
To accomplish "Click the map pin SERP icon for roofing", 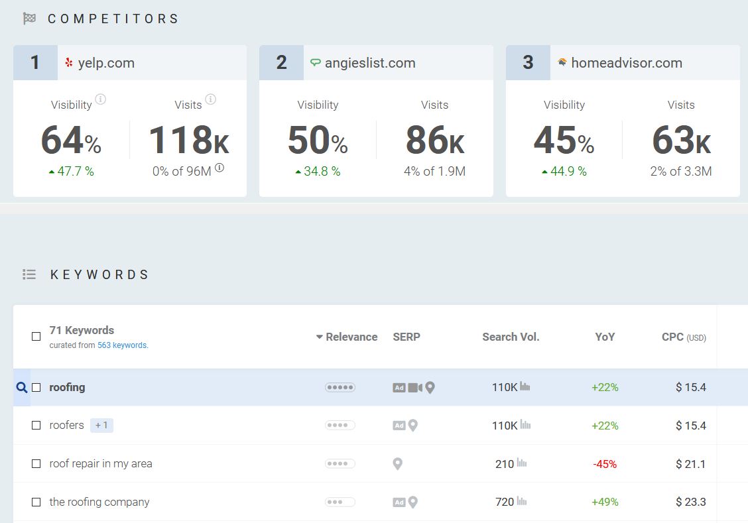I will pos(430,388).
